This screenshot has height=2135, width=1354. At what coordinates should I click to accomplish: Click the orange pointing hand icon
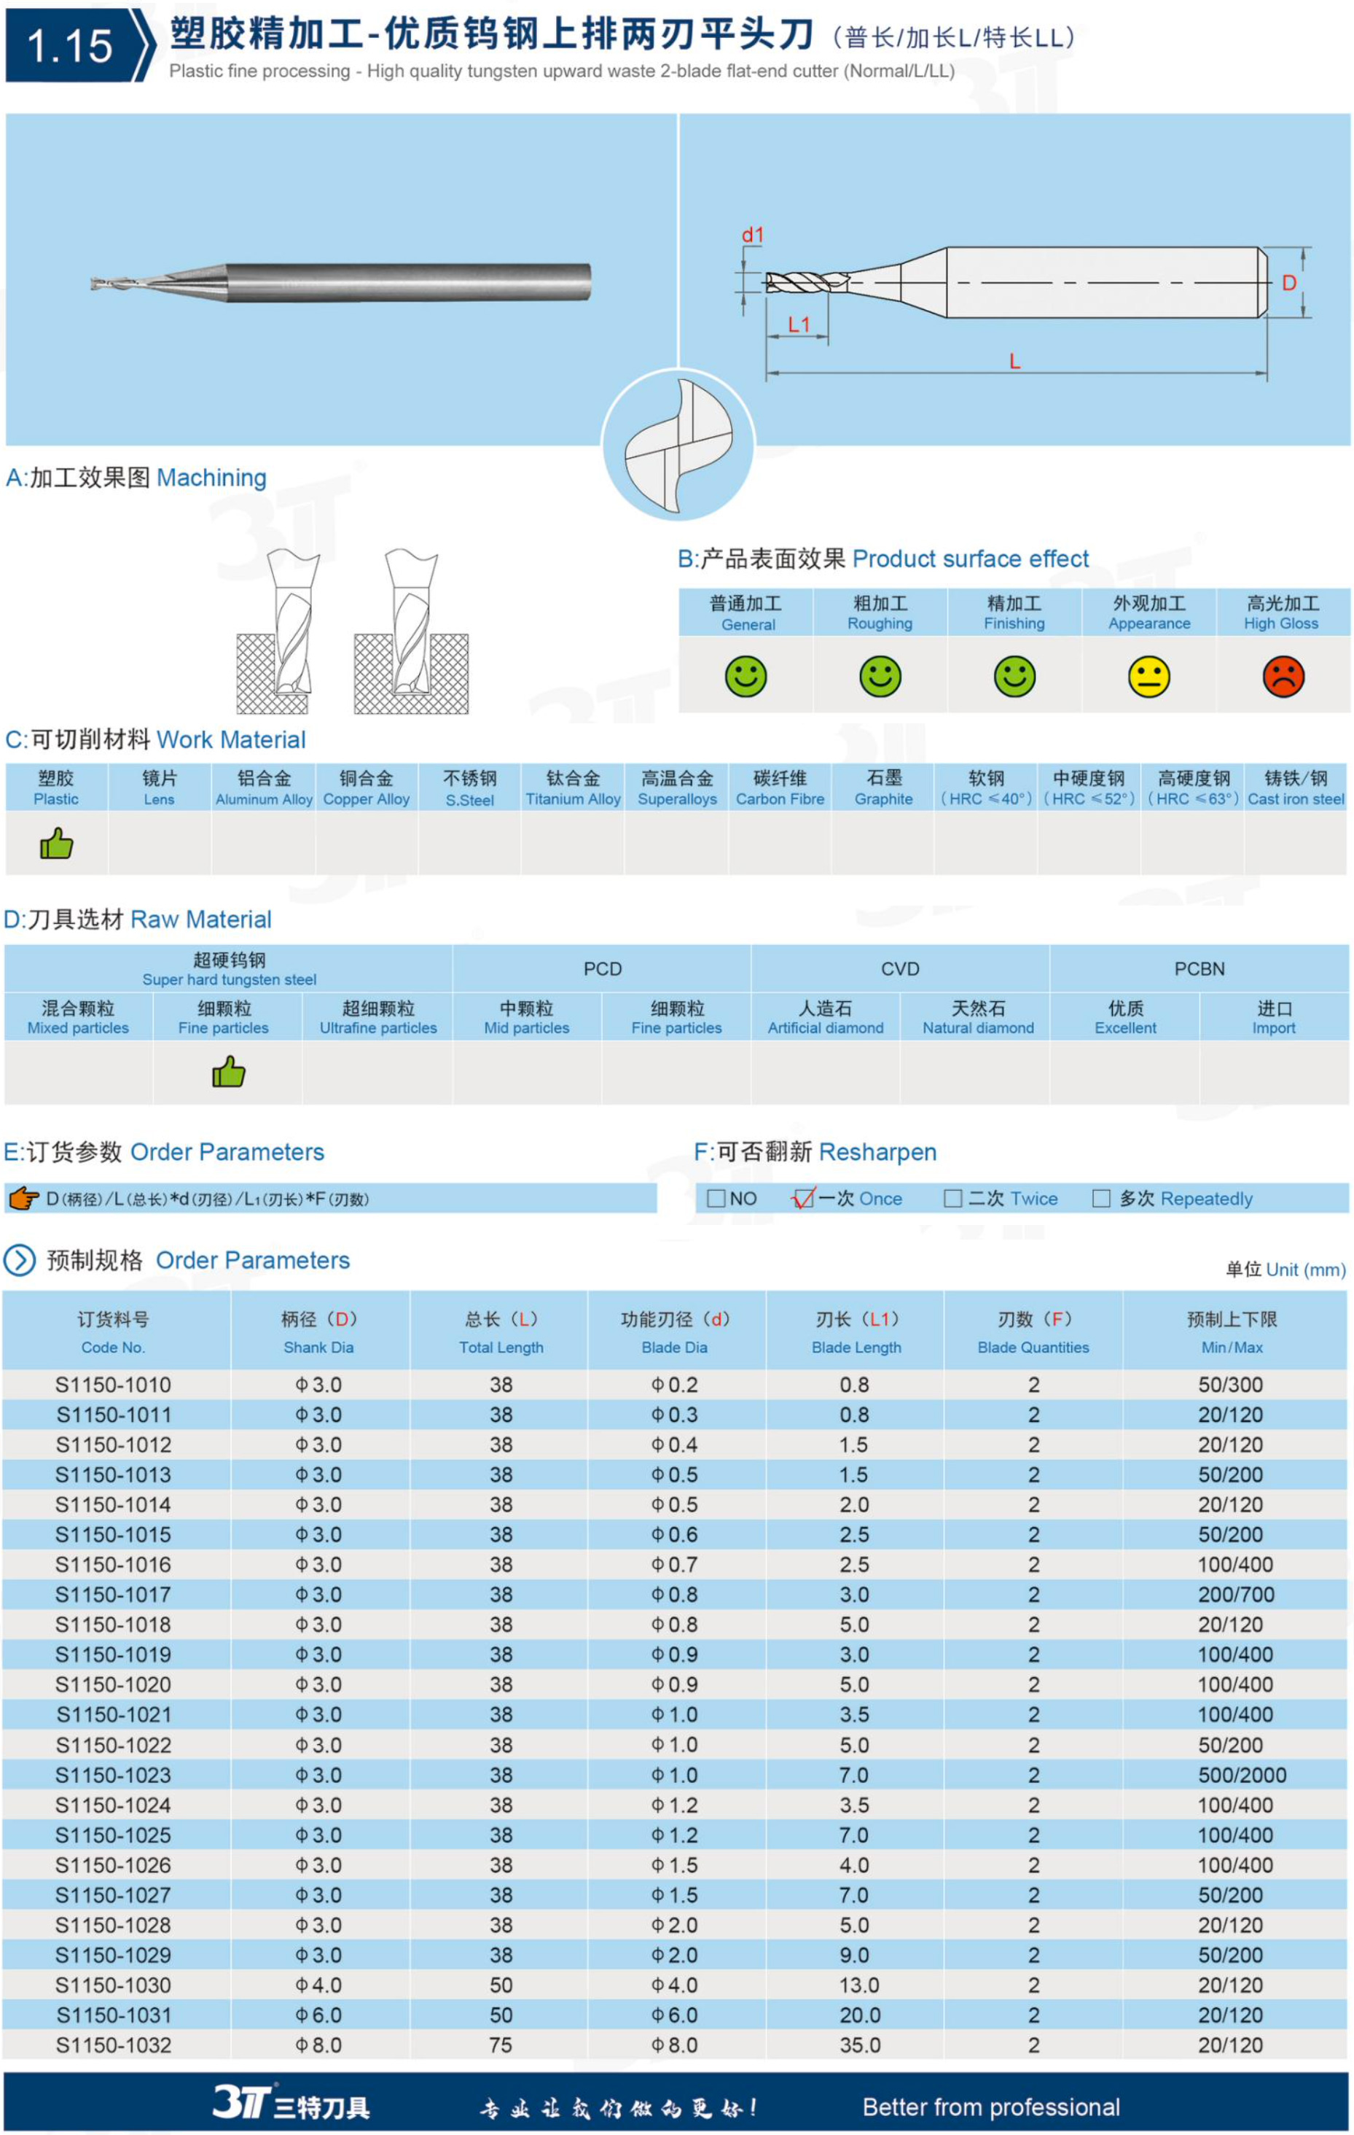[24, 1199]
